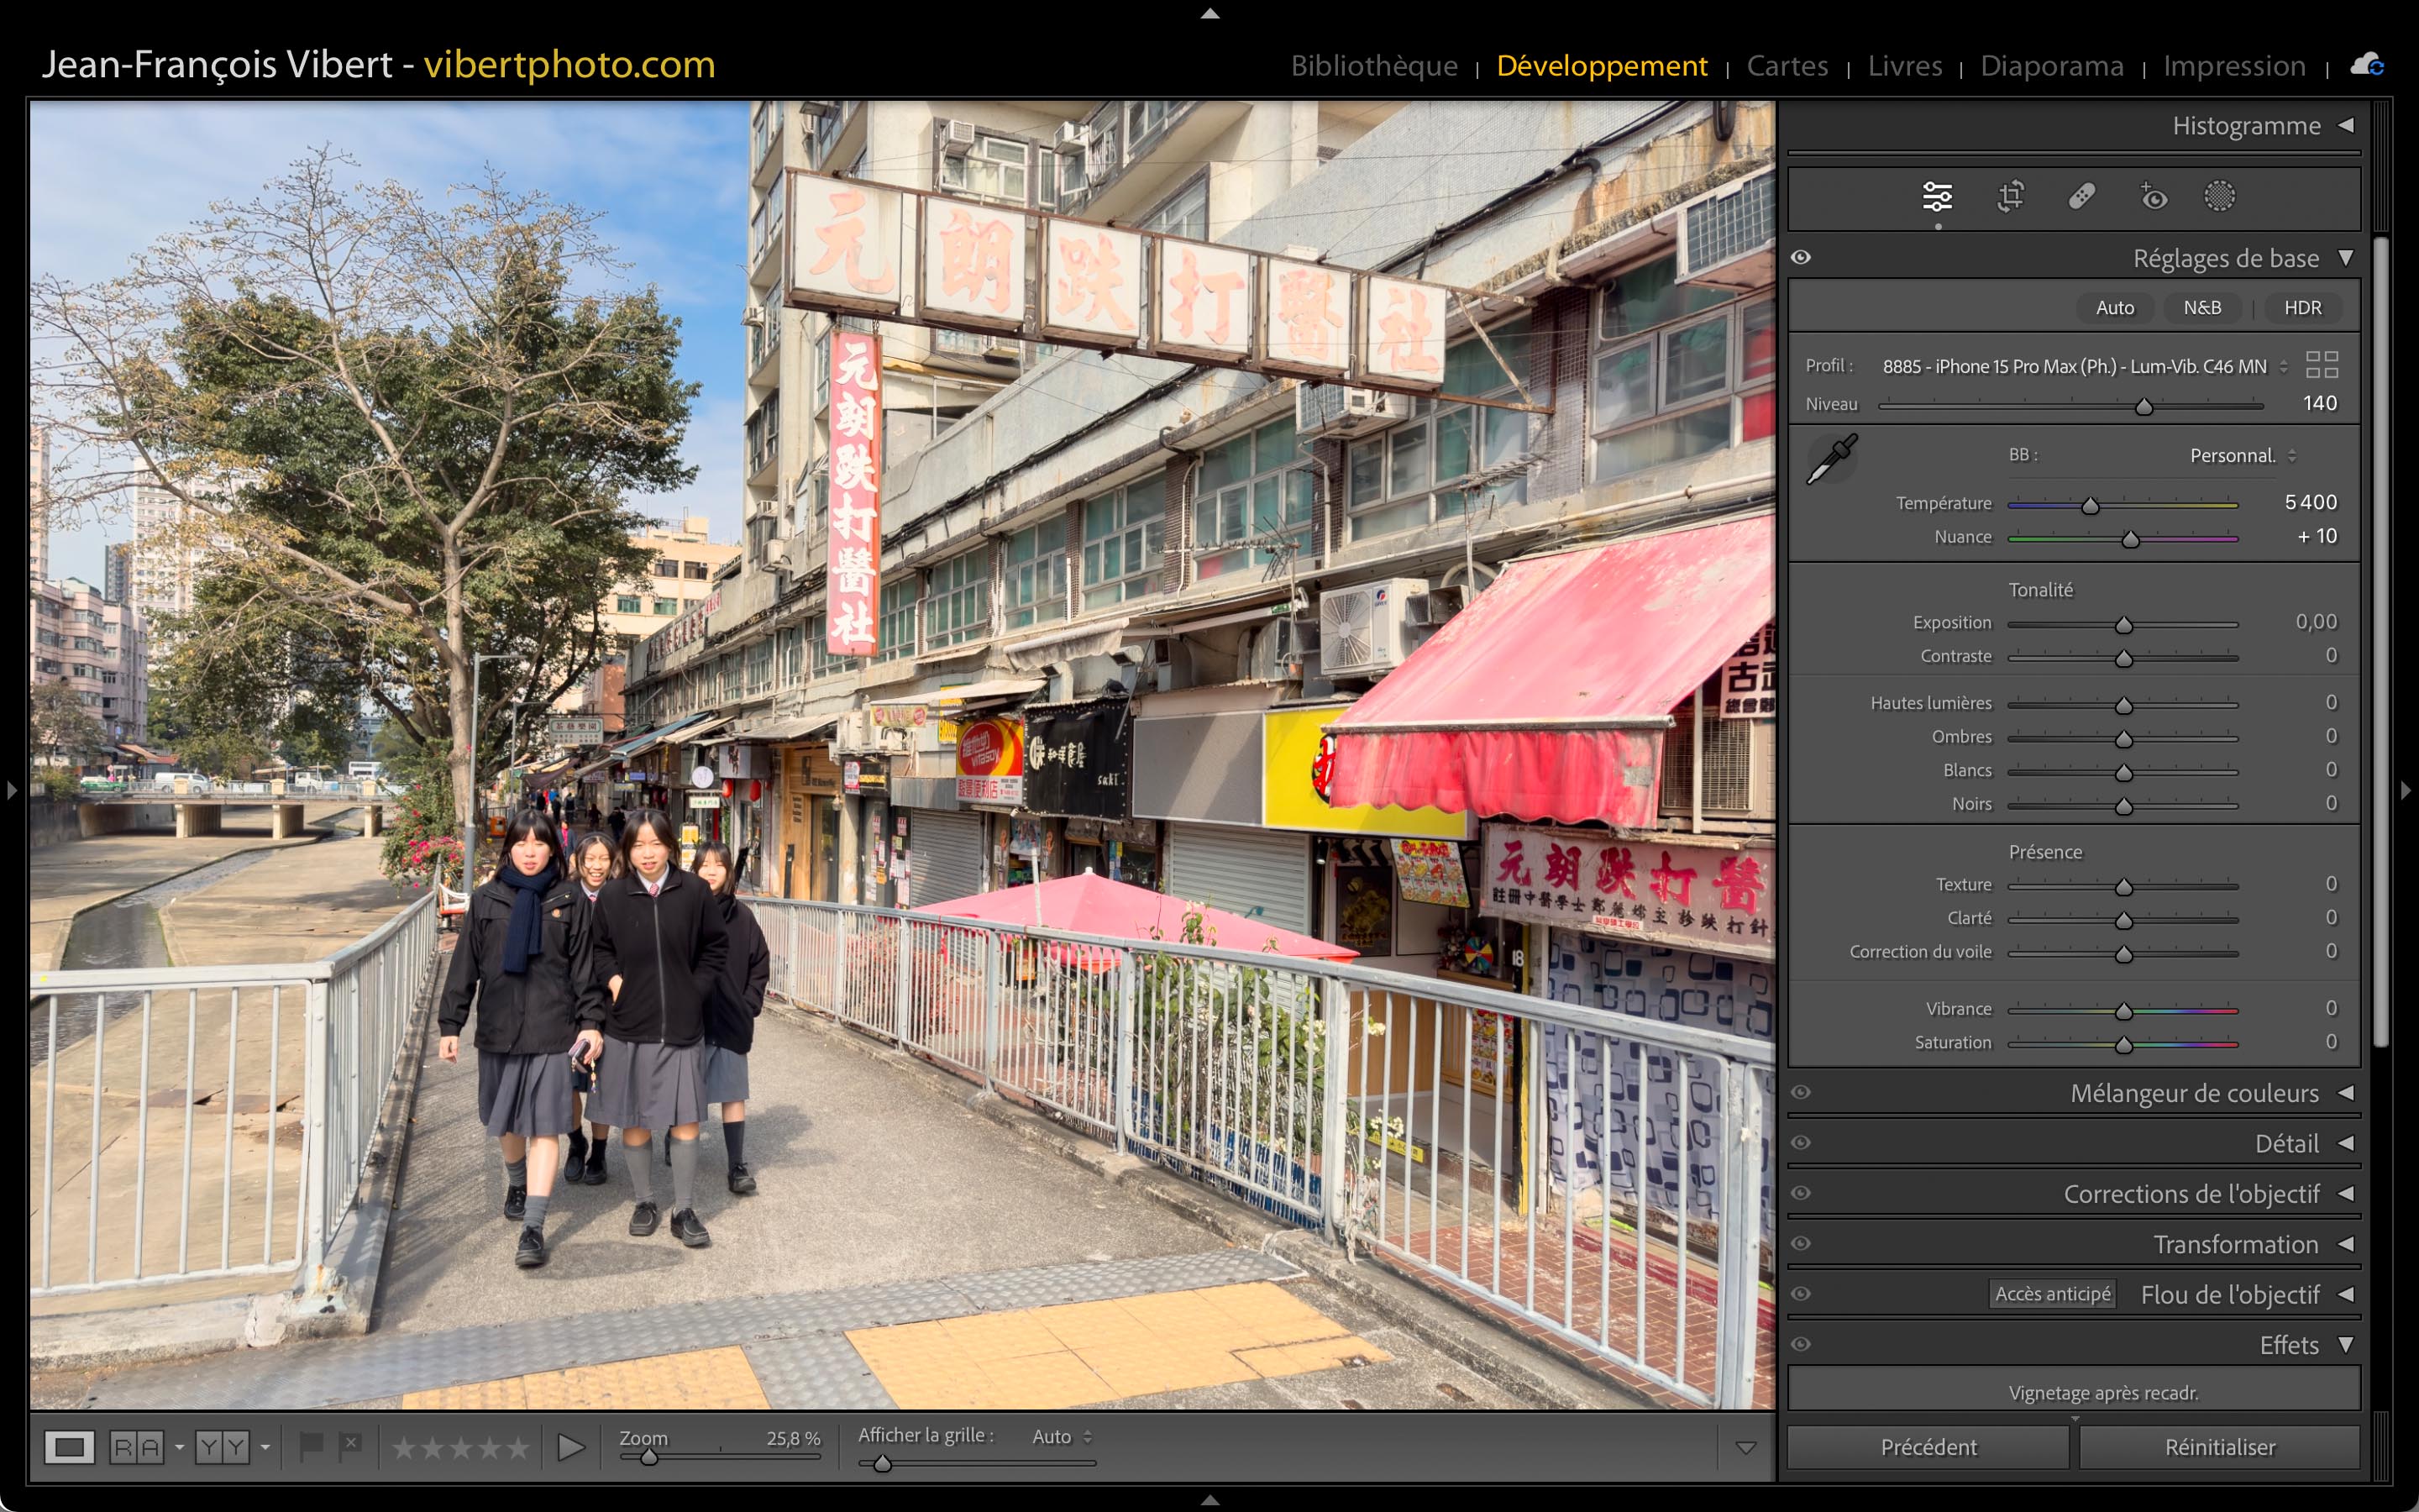Flag the photo as picked
Viewport: 2419px width, 1512px height.
click(x=311, y=1446)
